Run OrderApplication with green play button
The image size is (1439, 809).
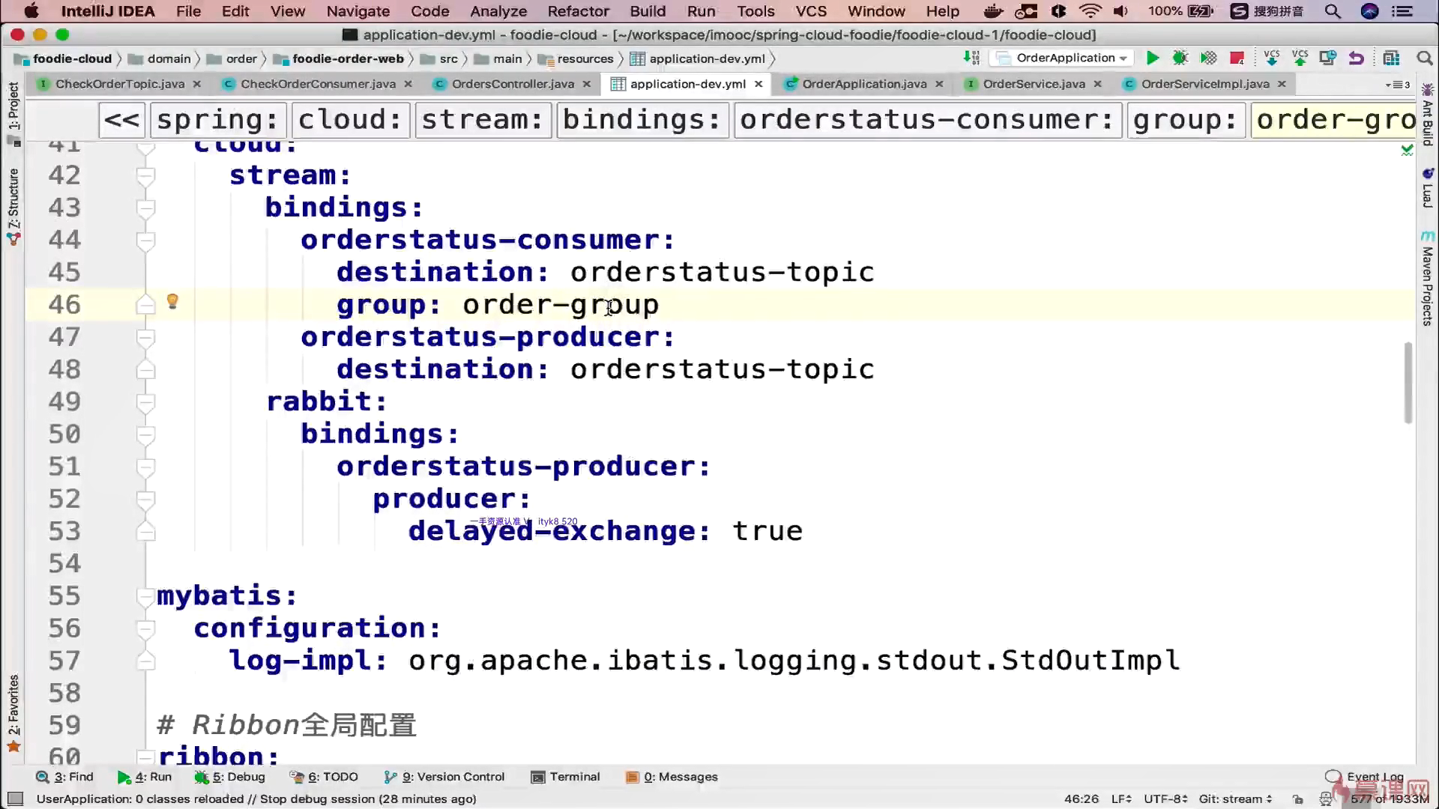[x=1153, y=58]
